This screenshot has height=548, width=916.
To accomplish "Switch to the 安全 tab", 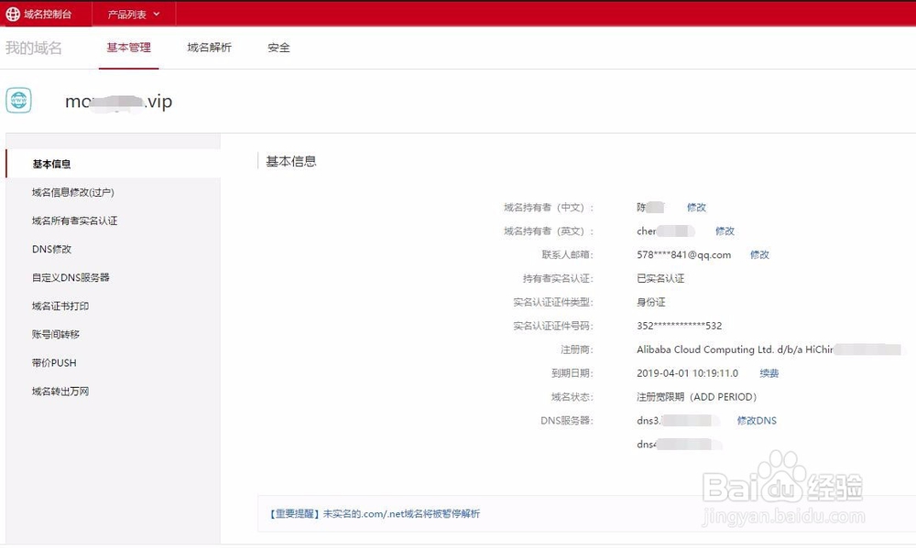I will coord(278,47).
